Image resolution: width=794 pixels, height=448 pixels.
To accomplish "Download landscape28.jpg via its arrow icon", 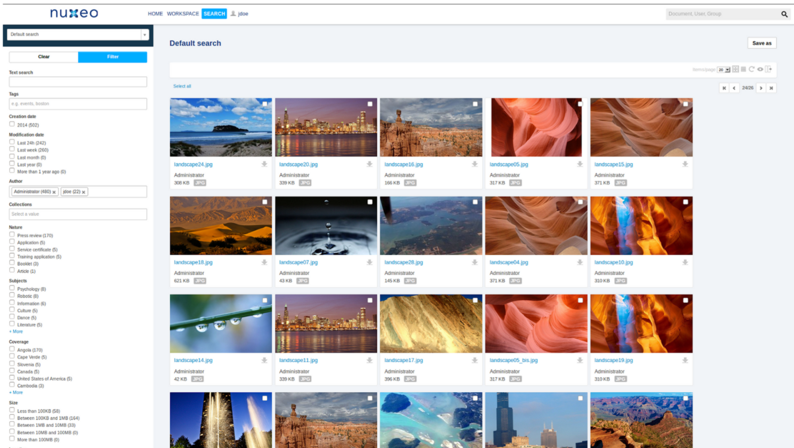I will [475, 262].
